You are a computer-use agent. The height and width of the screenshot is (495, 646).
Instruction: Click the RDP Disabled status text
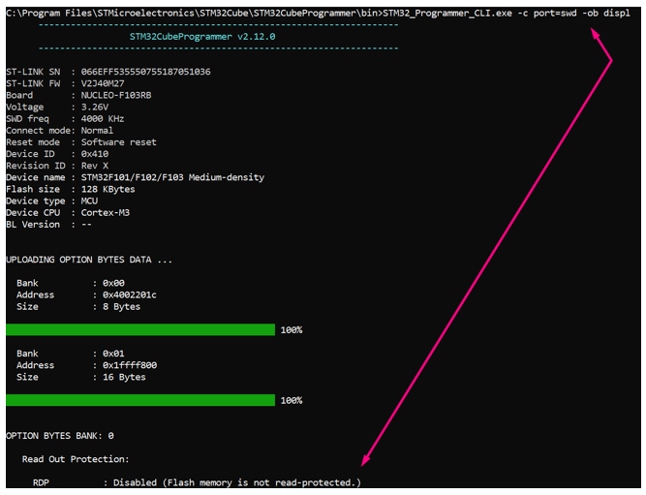coord(237,482)
